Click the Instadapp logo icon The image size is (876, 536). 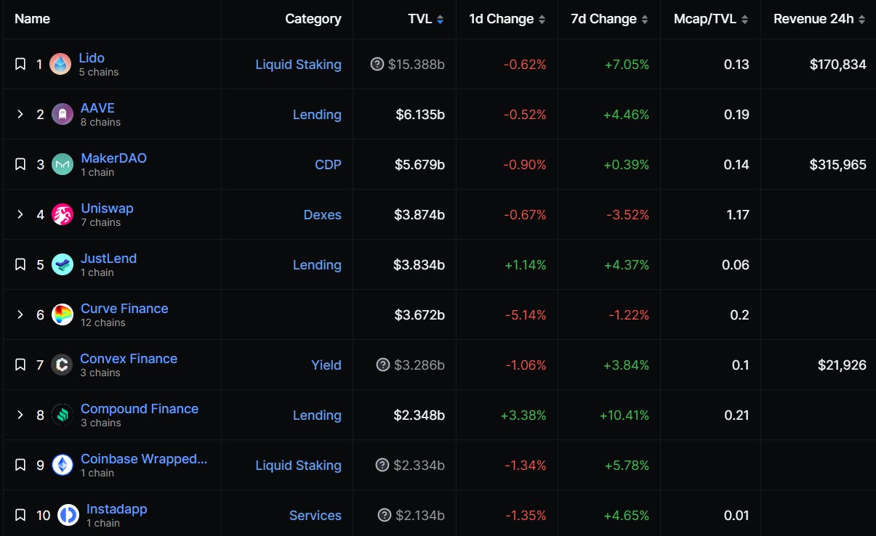click(x=68, y=515)
